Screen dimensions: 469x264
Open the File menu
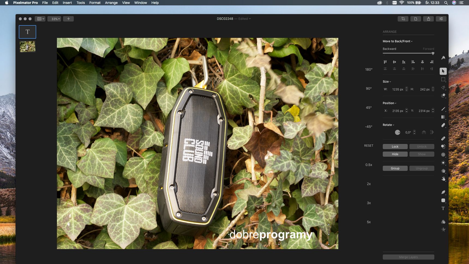coord(45,3)
